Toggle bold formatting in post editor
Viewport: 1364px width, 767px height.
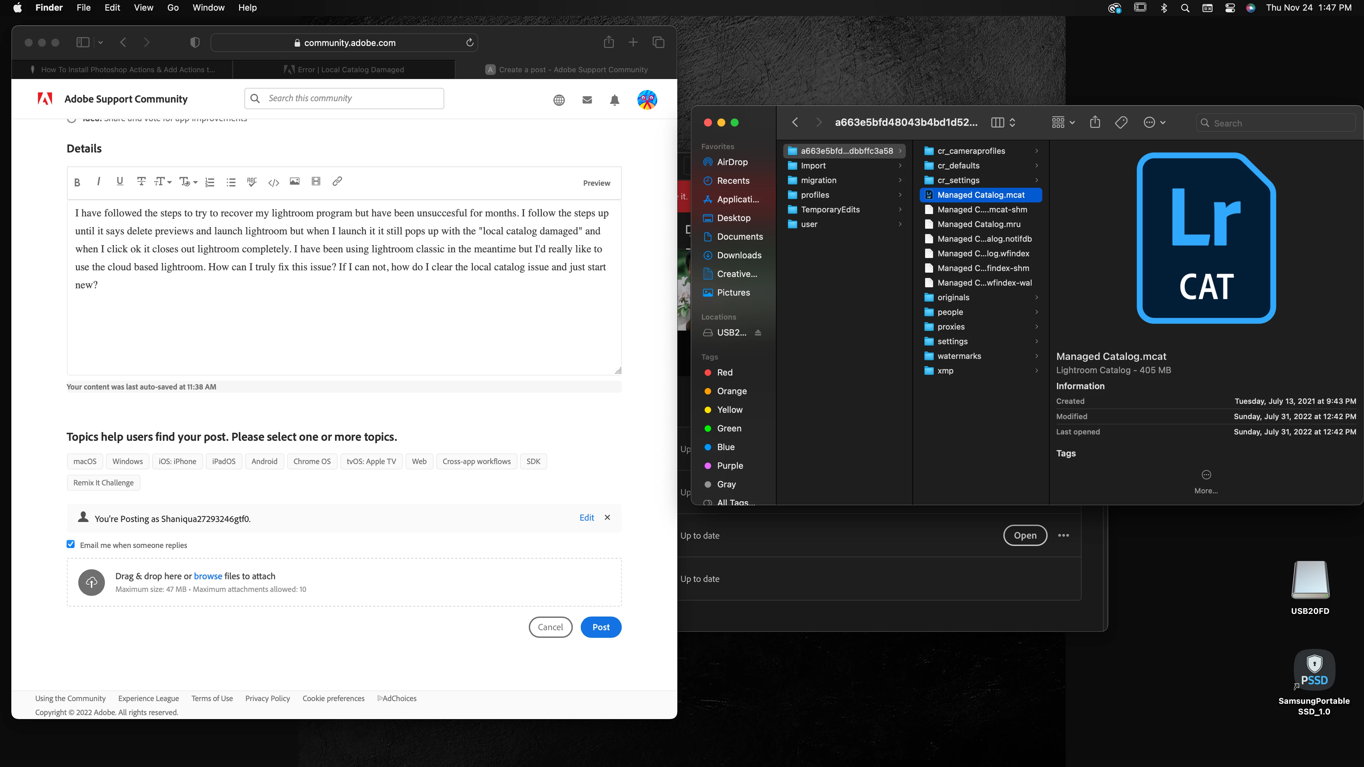tap(77, 183)
